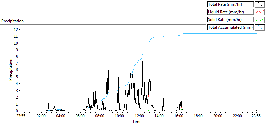Click the 10:00 tick label

(120, 116)
